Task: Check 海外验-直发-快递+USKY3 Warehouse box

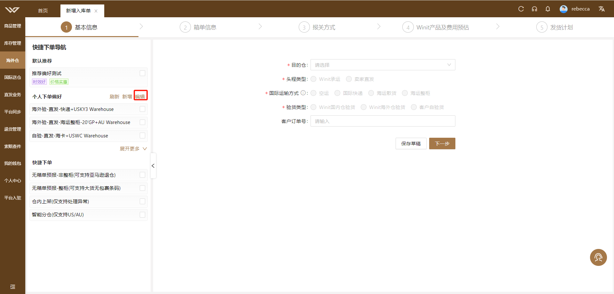Action: (143, 109)
